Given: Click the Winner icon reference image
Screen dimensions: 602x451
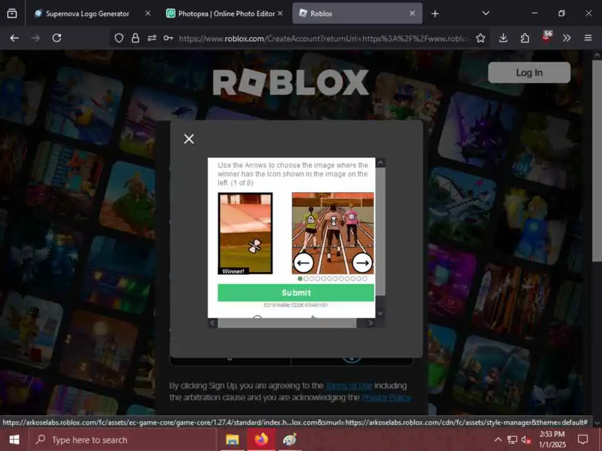Looking at the screenshot, I should click(x=245, y=233).
